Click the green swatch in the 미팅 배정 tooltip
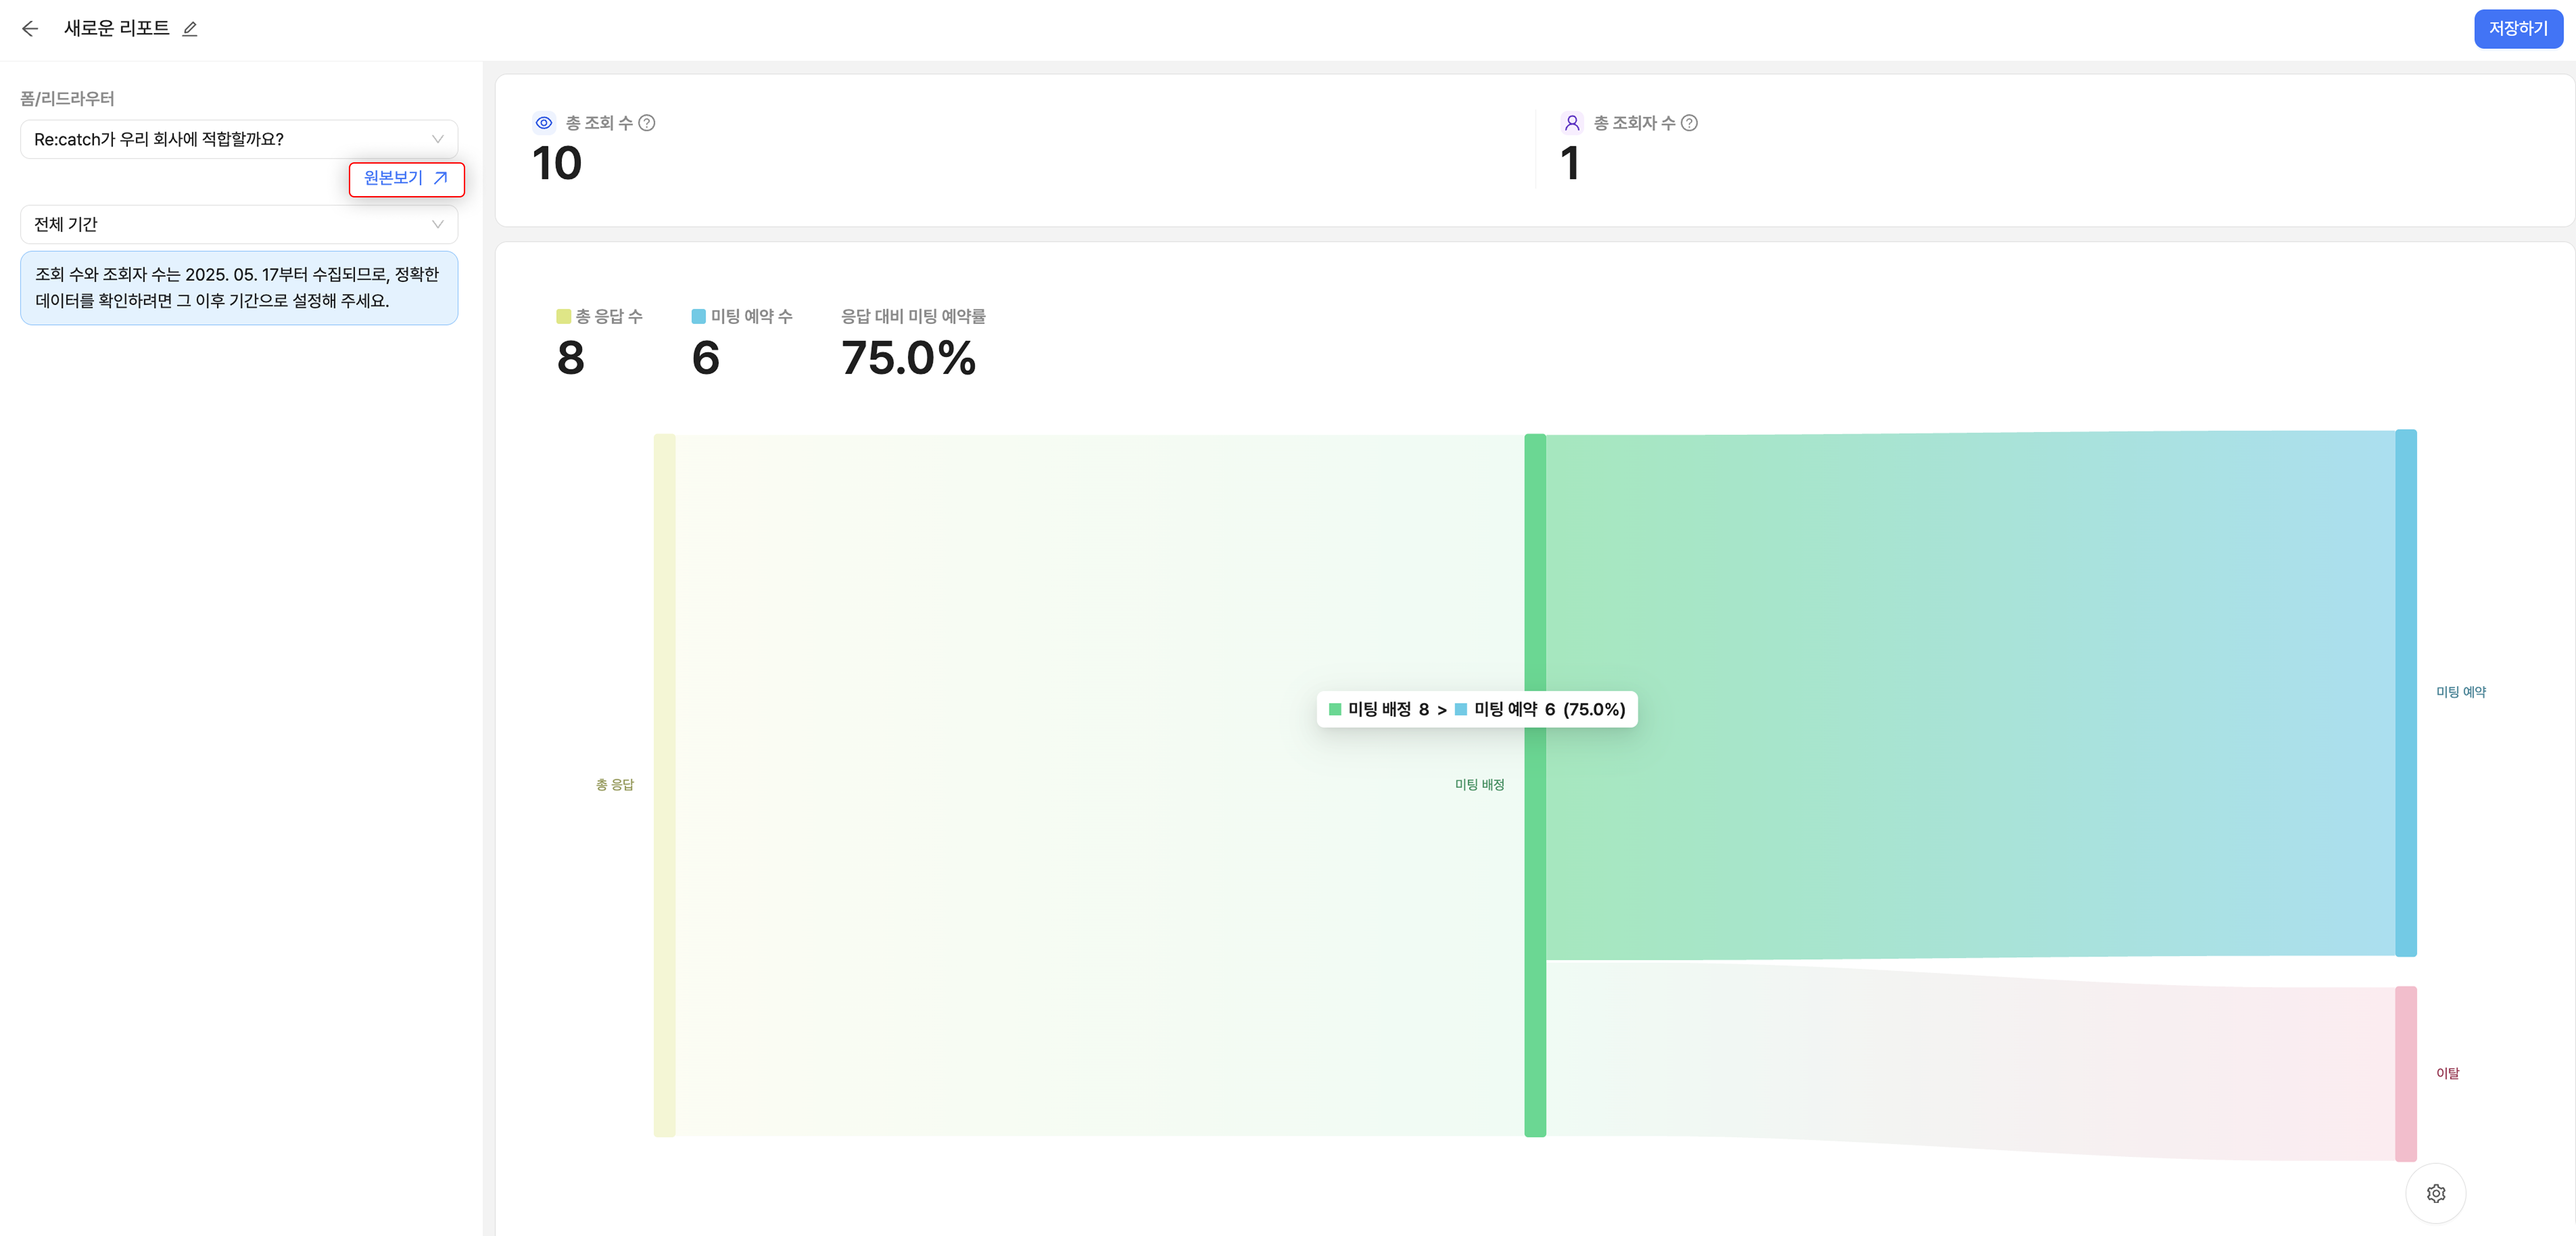The height and width of the screenshot is (1236, 2576). [x=1335, y=709]
